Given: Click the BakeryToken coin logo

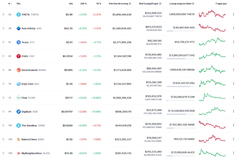Looking at the screenshot, I should point(19,139).
